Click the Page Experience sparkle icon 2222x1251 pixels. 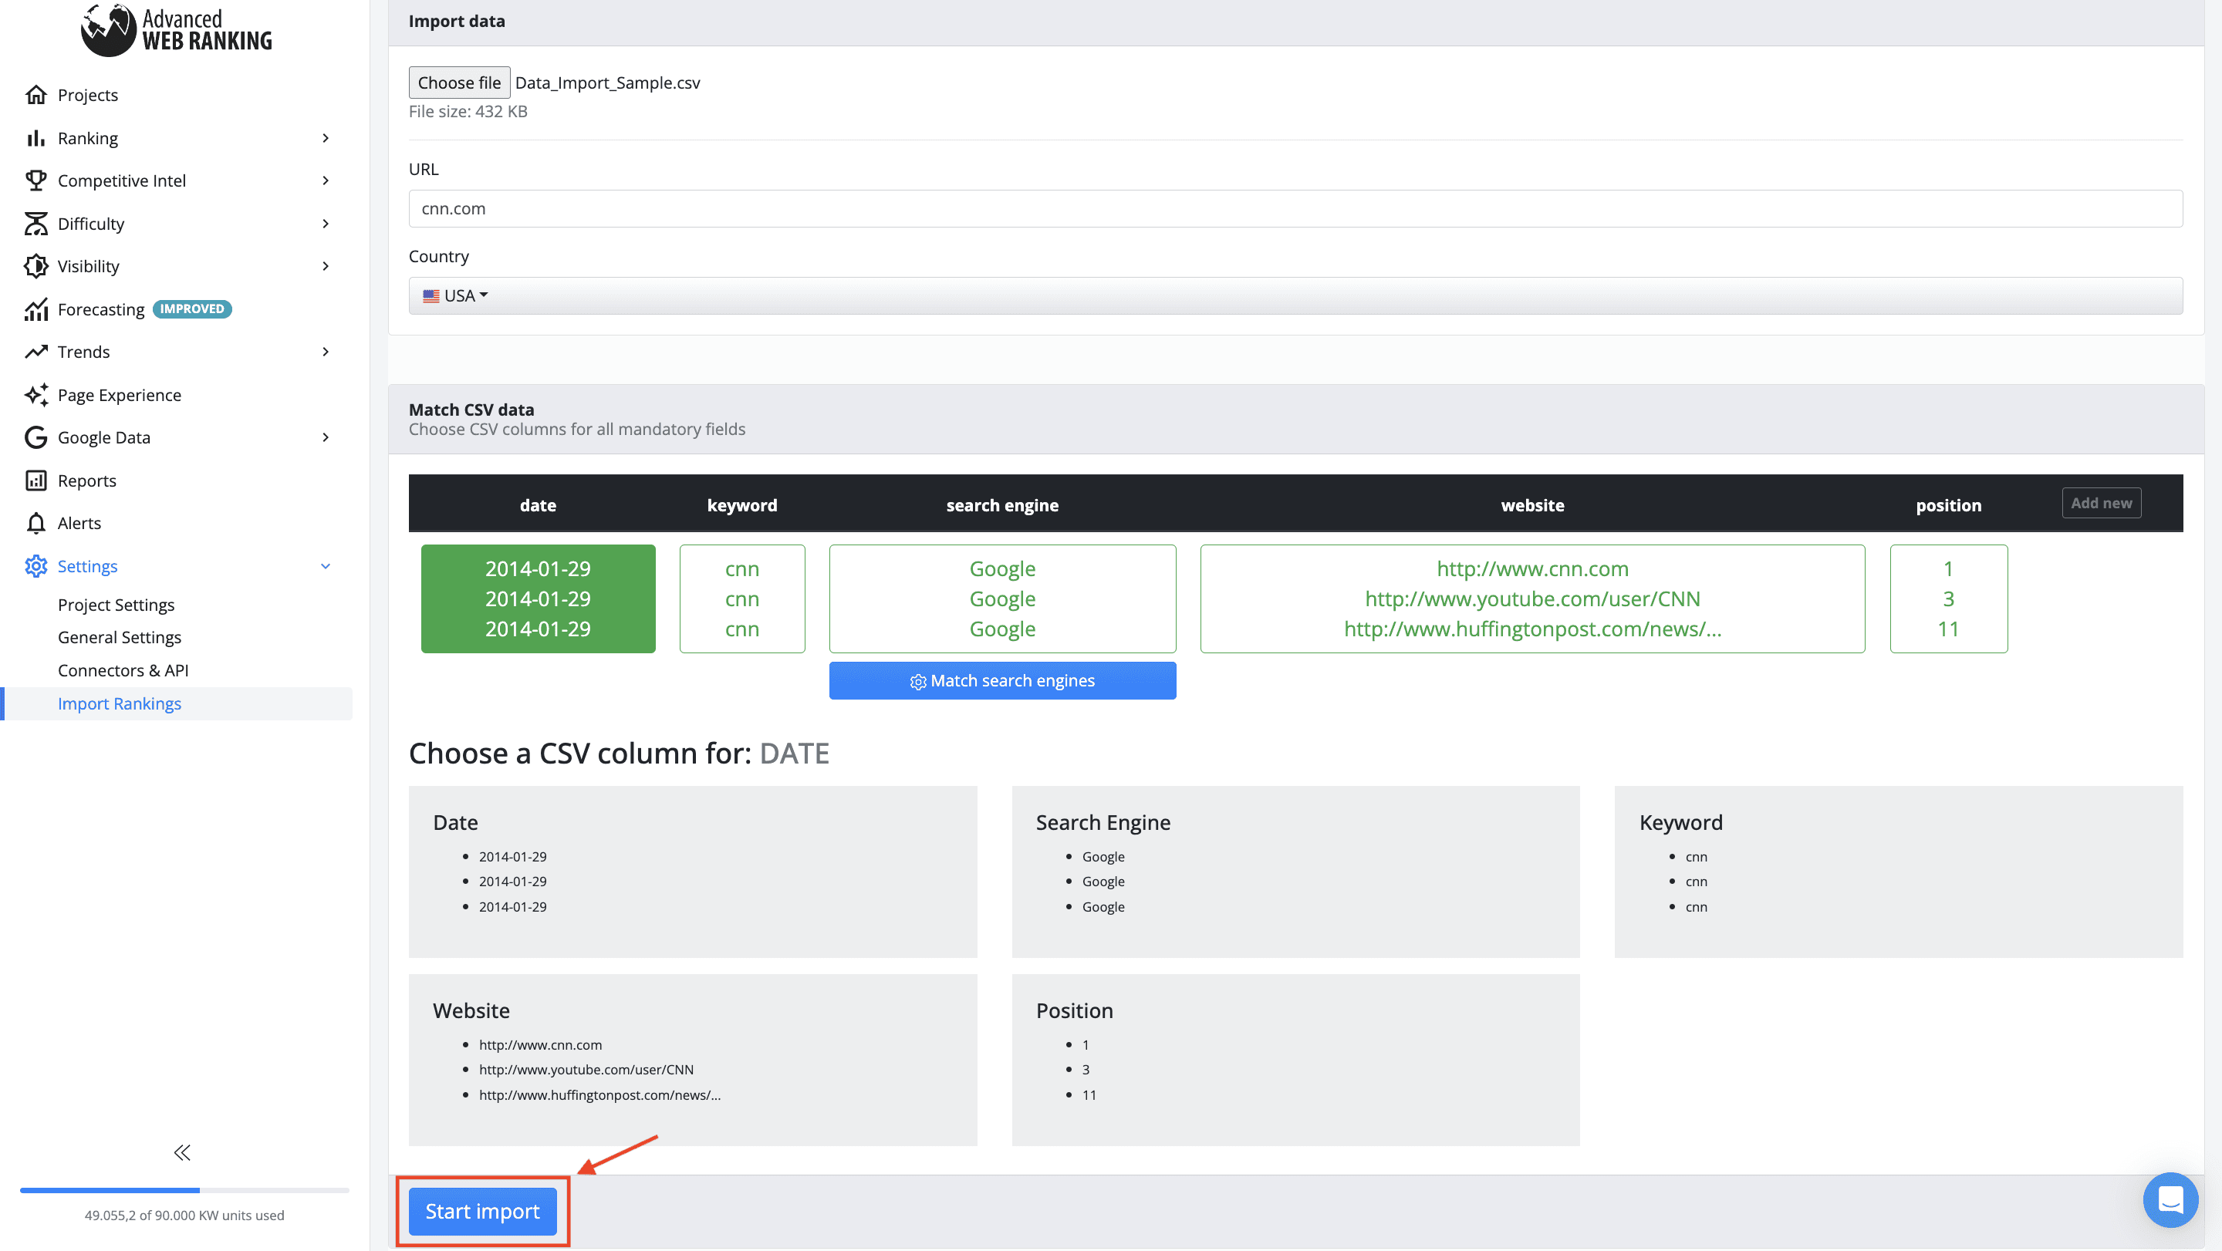tap(35, 395)
